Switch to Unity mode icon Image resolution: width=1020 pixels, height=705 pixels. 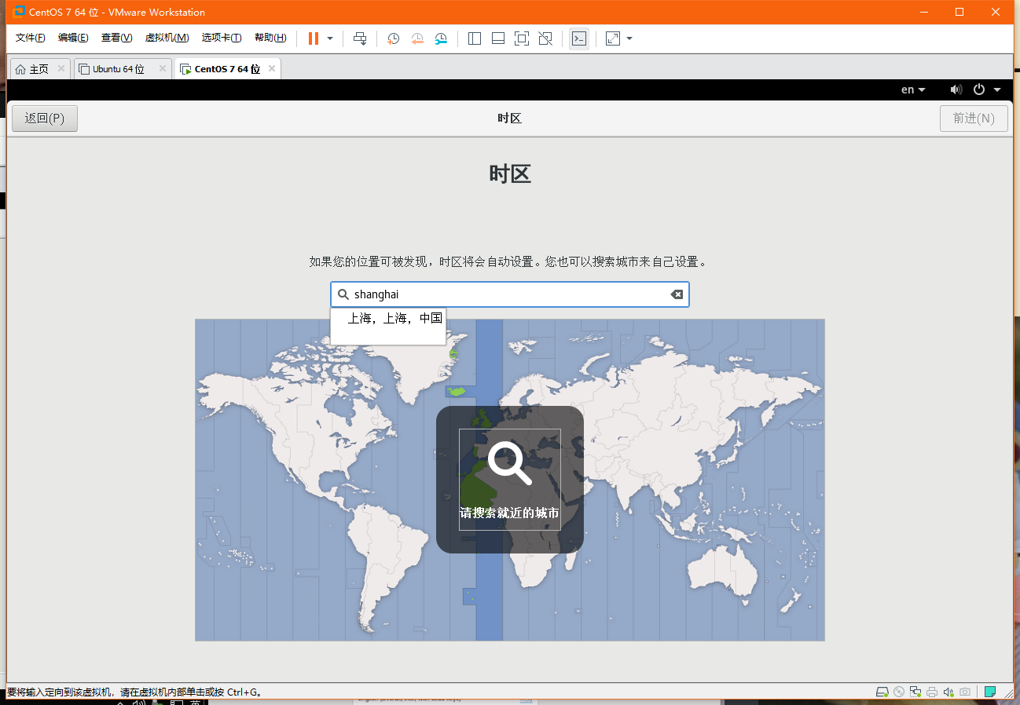[x=545, y=38]
